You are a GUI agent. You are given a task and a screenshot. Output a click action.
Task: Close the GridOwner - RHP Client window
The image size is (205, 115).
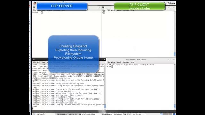click(x=174, y=59)
